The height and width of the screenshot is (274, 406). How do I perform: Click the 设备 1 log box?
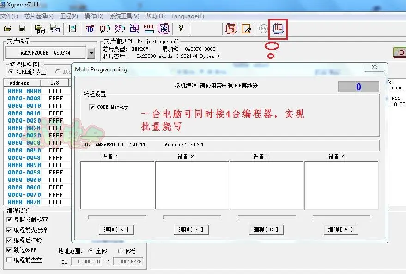(x=117, y=185)
